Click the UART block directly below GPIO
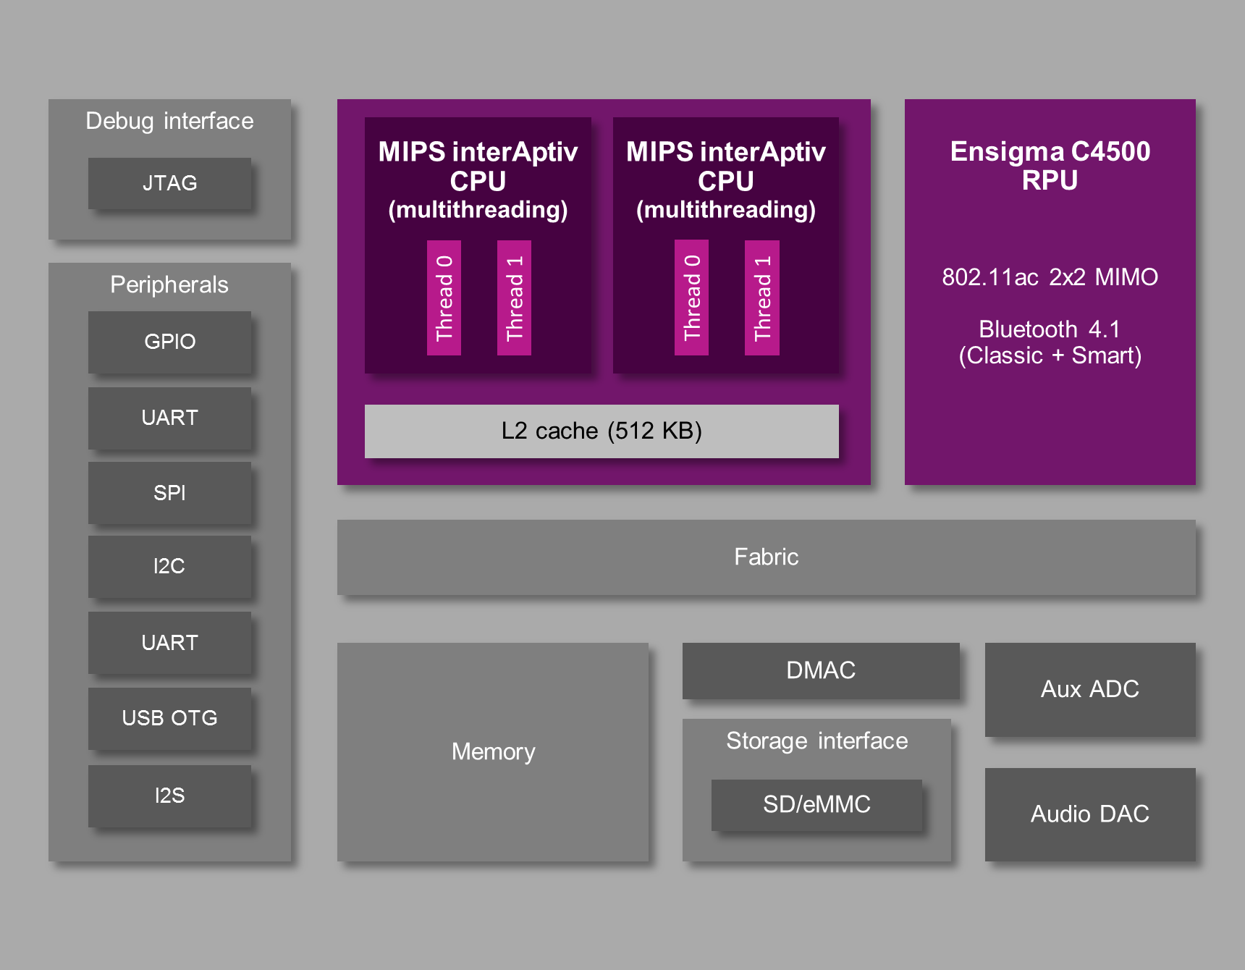This screenshot has width=1245, height=970. [169, 418]
